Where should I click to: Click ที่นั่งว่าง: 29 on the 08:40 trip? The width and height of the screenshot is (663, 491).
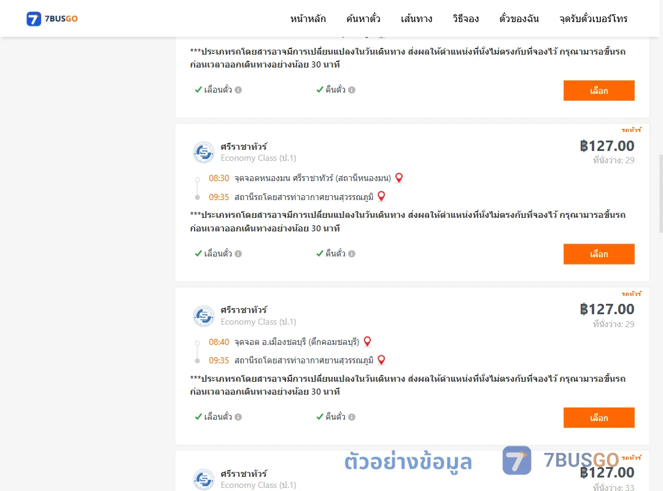(x=613, y=324)
